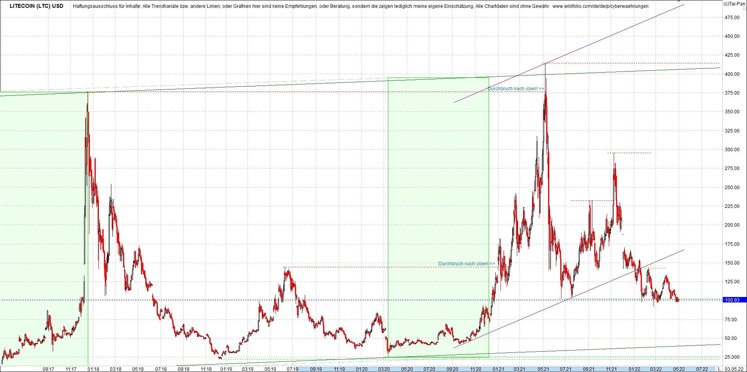Select the 05.21 date on time axis
The image size is (747, 372).
point(543,369)
